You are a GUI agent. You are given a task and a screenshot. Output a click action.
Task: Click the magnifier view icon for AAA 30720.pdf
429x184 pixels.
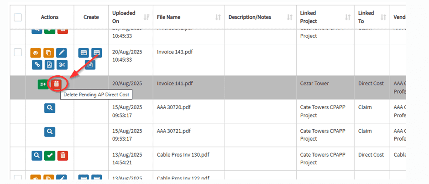(50, 108)
